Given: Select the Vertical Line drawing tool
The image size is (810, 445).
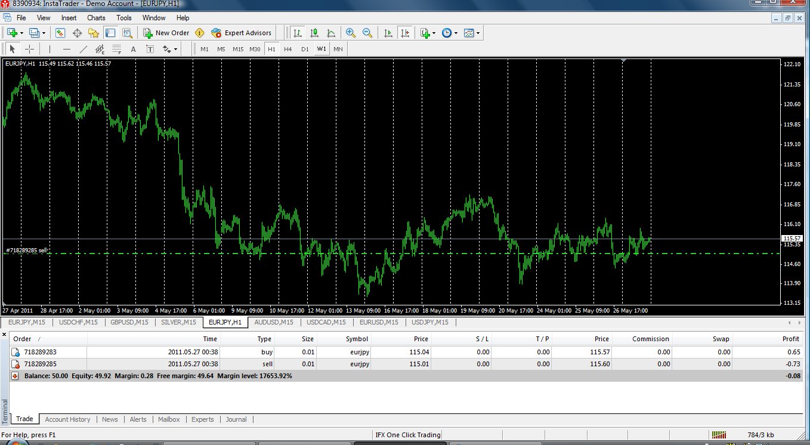Looking at the screenshot, I should (x=50, y=49).
